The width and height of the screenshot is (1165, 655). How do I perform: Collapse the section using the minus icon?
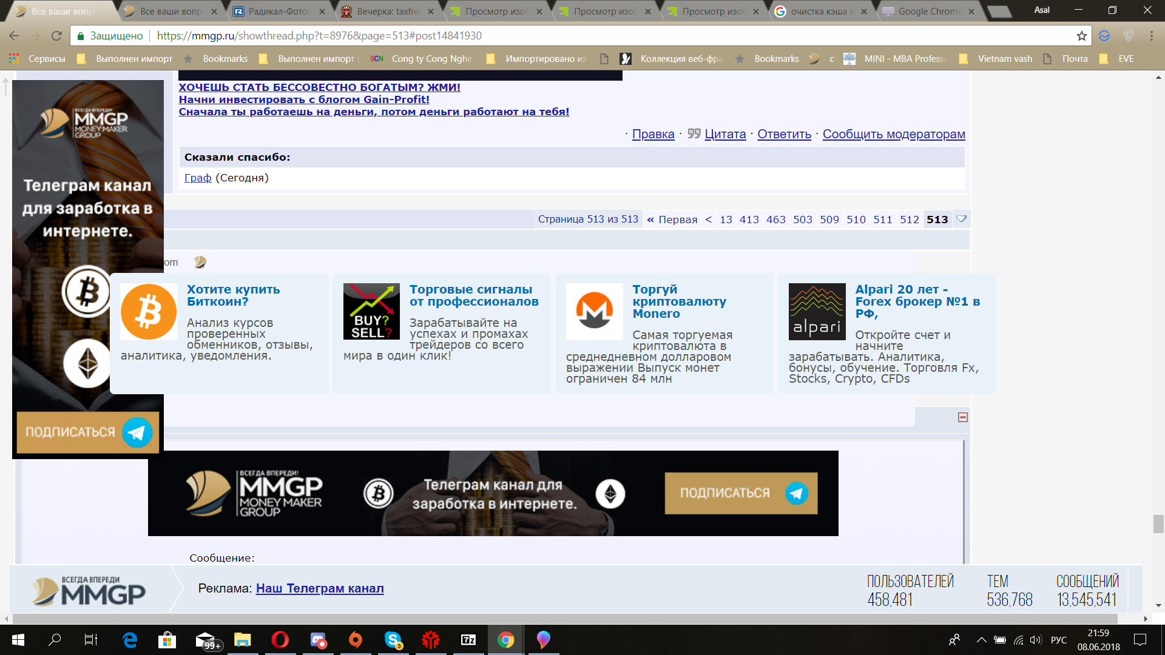tap(962, 417)
